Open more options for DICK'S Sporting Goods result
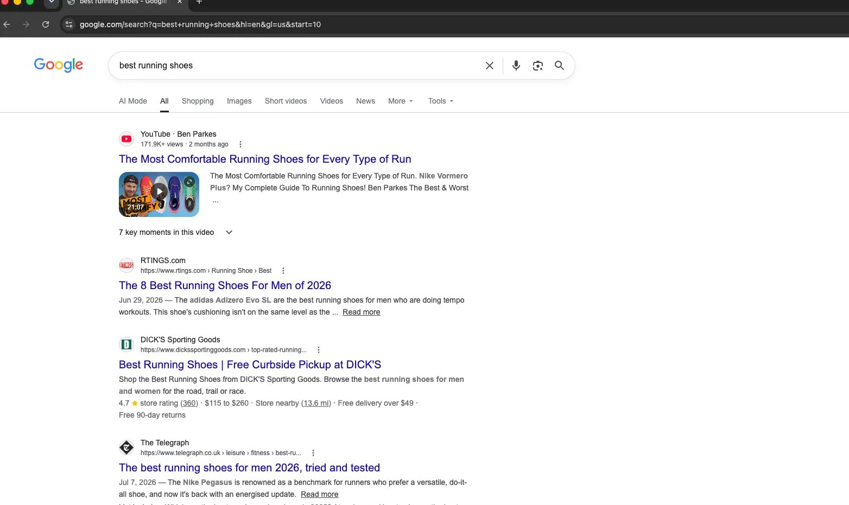This screenshot has width=849, height=505. [319, 350]
